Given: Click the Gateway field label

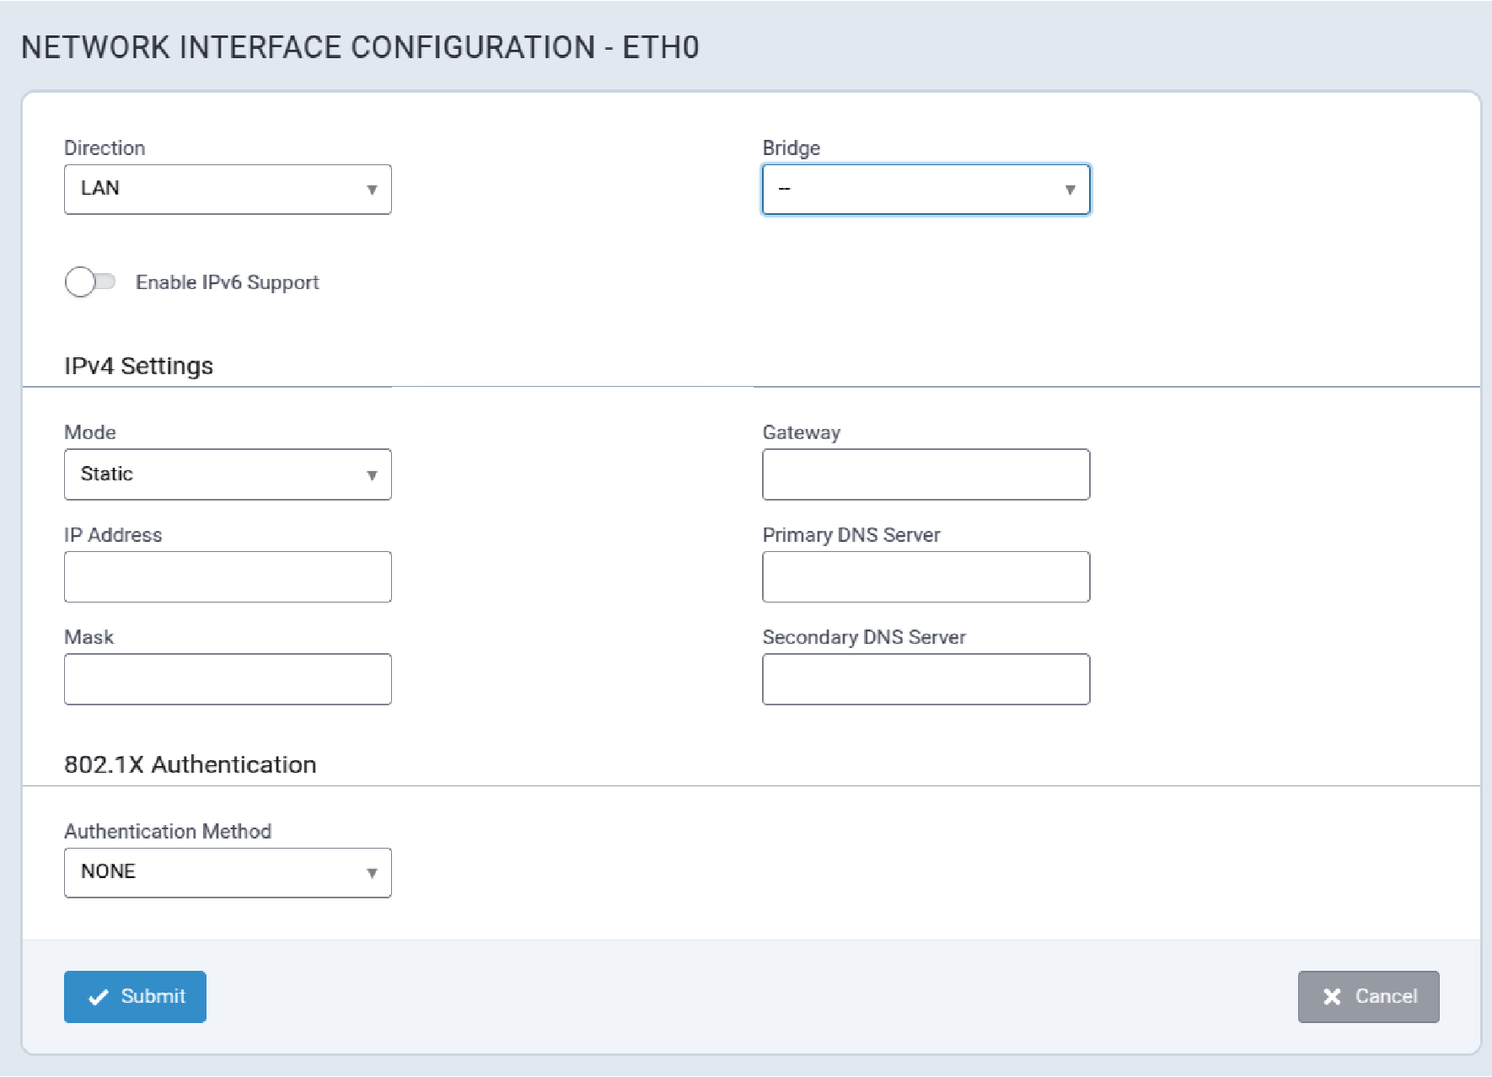Looking at the screenshot, I should [801, 433].
